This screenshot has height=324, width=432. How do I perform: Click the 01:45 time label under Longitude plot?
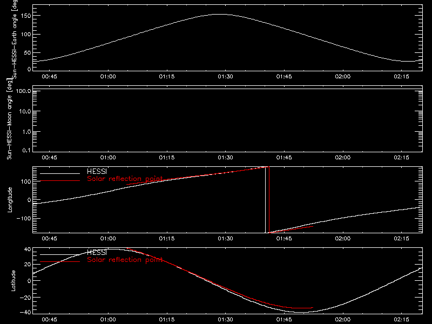point(284,239)
